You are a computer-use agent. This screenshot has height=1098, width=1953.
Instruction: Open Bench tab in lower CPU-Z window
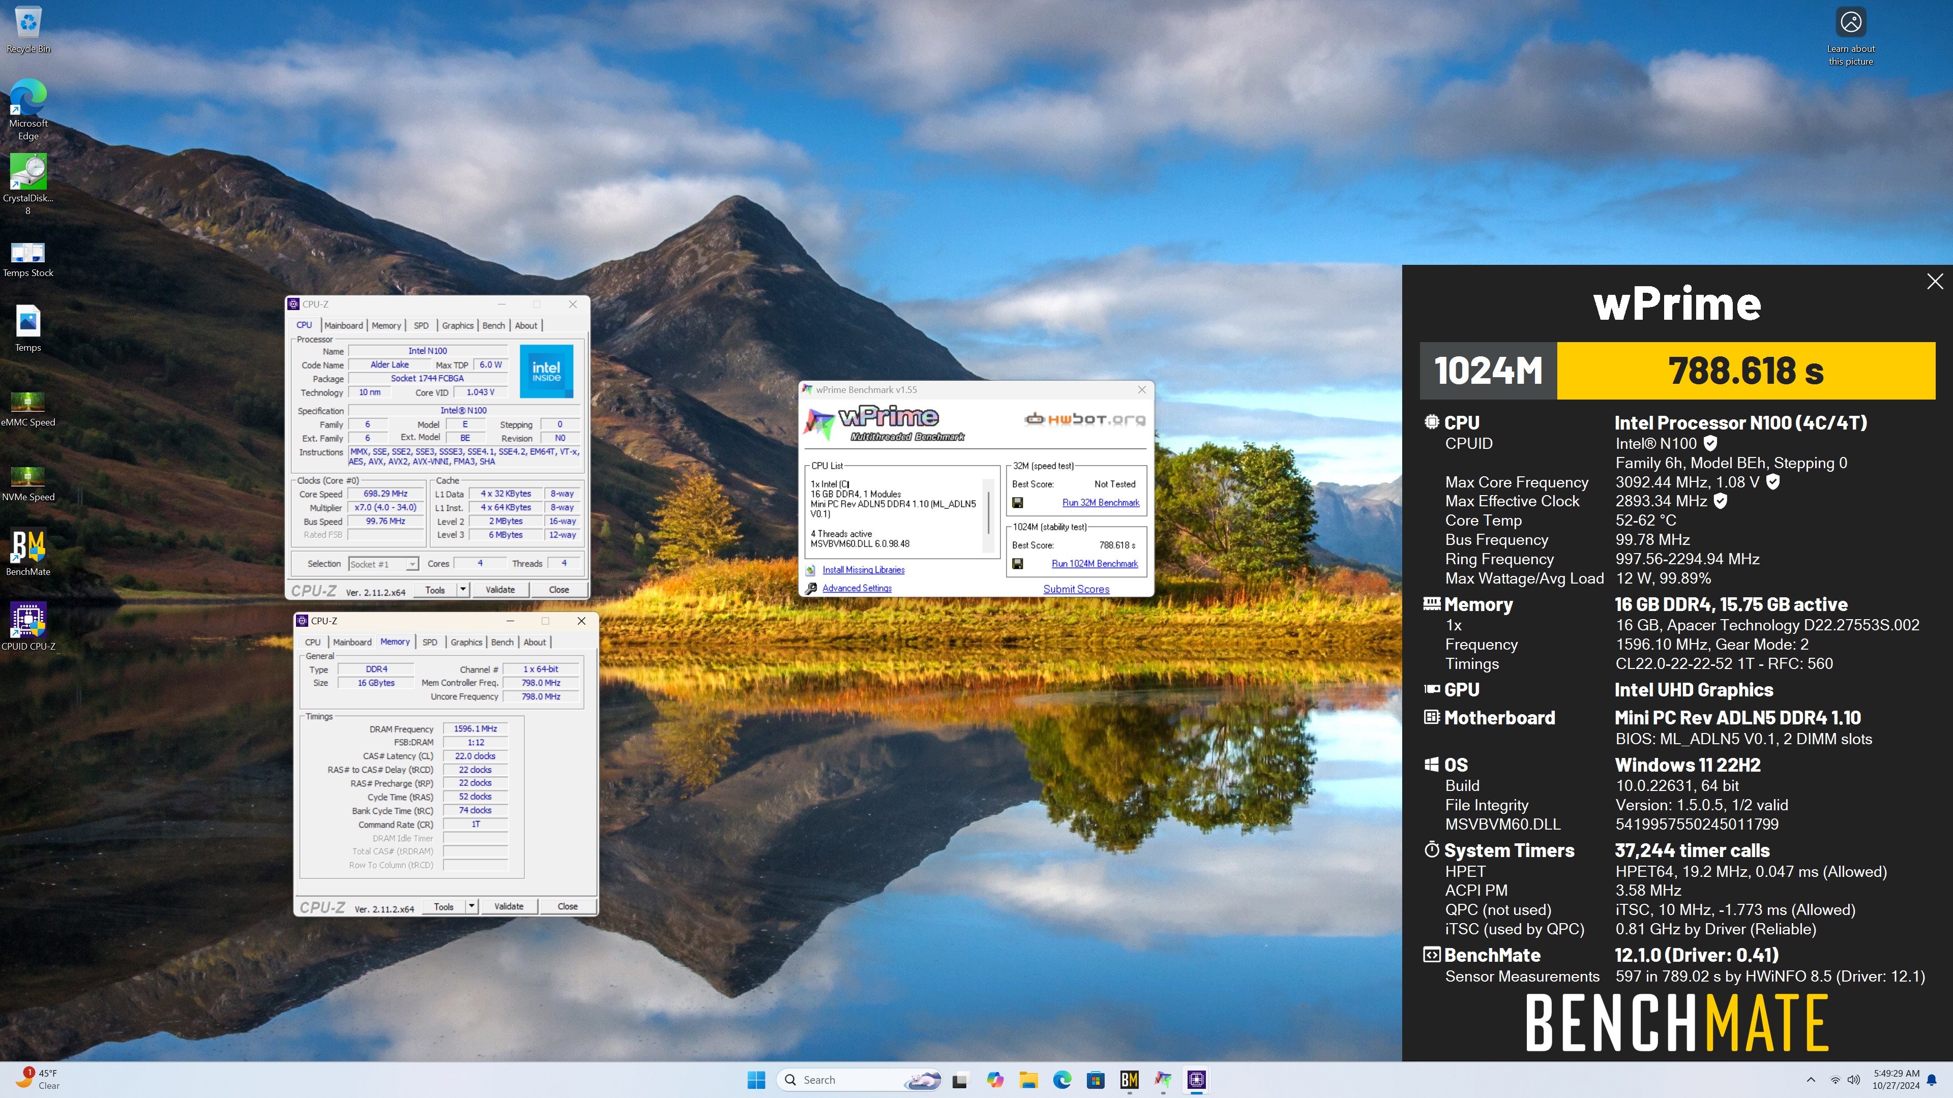coord(502,643)
